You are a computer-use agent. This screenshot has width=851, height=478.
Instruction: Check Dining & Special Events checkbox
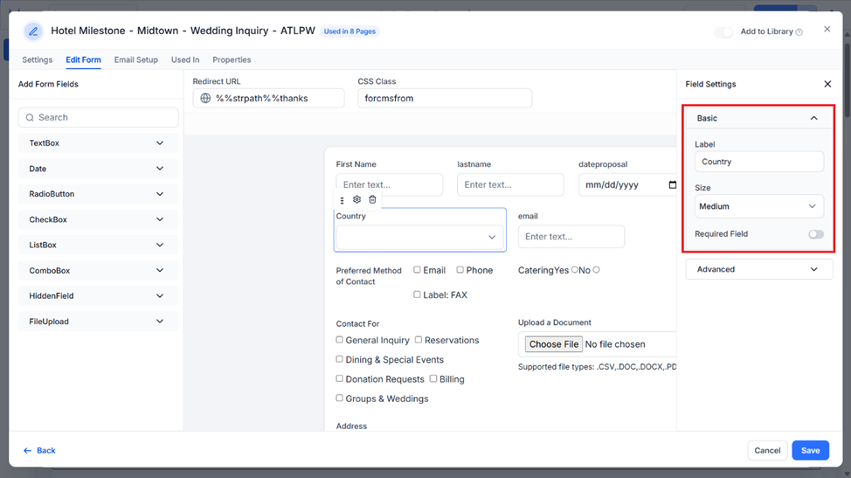point(339,359)
